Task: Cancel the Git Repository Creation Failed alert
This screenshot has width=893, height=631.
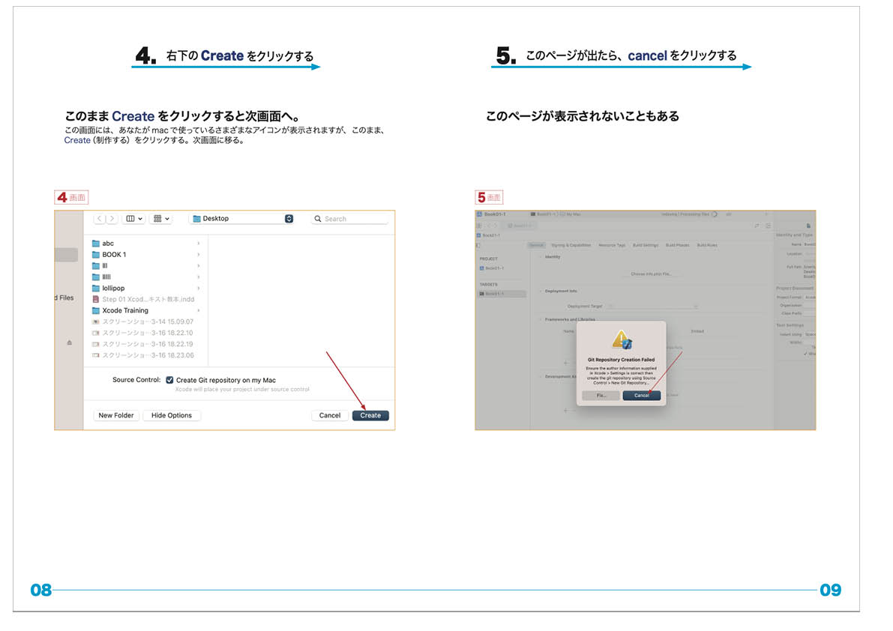Action: 641,395
